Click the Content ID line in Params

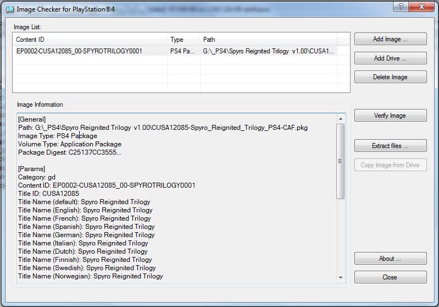[x=107, y=185]
